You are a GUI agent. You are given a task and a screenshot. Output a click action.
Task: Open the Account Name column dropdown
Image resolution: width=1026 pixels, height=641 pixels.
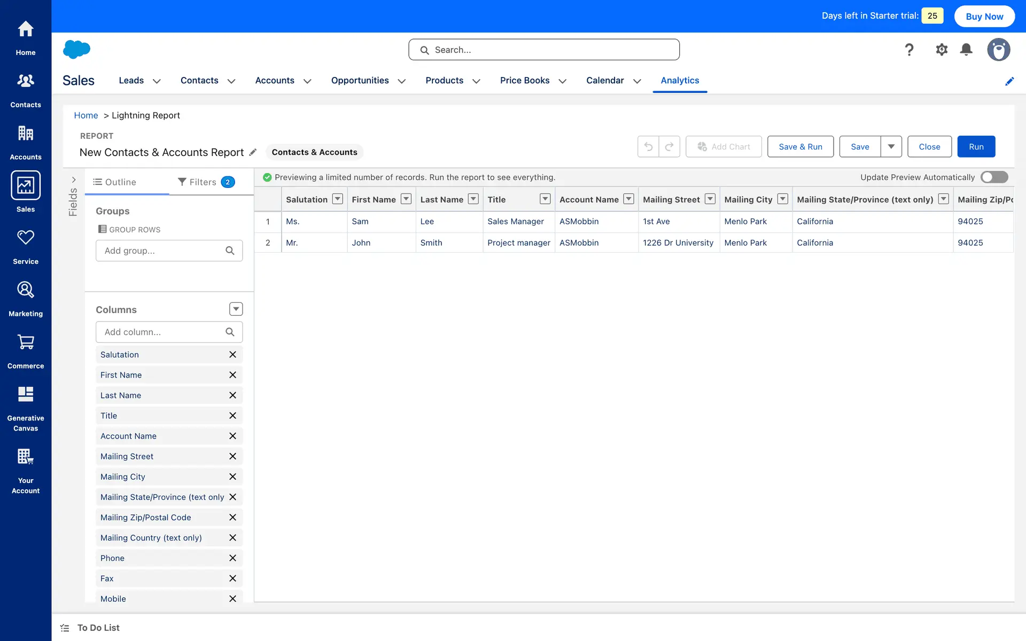(628, 199)
